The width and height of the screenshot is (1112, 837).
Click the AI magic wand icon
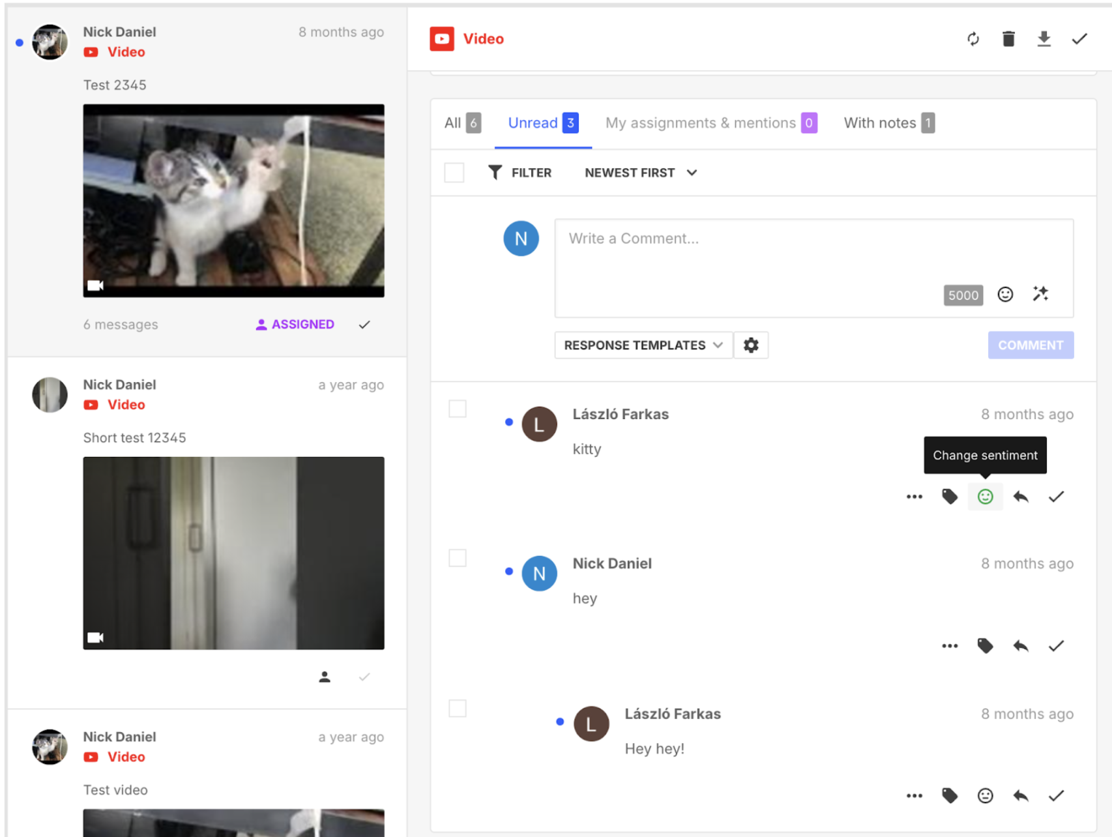coord(1040,294)
